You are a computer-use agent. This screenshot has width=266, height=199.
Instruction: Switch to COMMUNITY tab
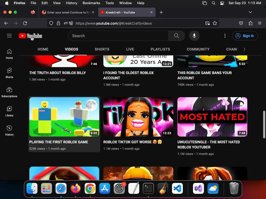pyautogui.click(x=198, y=49)
